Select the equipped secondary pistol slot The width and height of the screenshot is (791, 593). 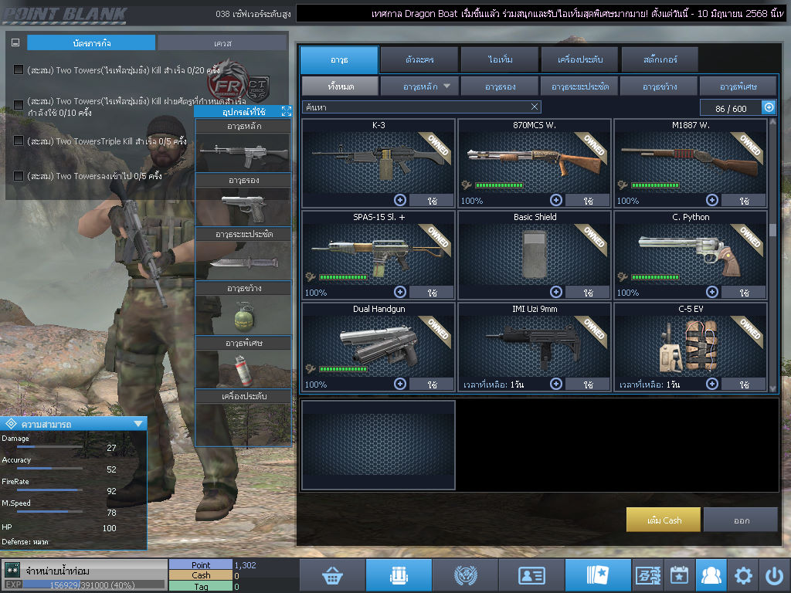[x=243, y=207]
